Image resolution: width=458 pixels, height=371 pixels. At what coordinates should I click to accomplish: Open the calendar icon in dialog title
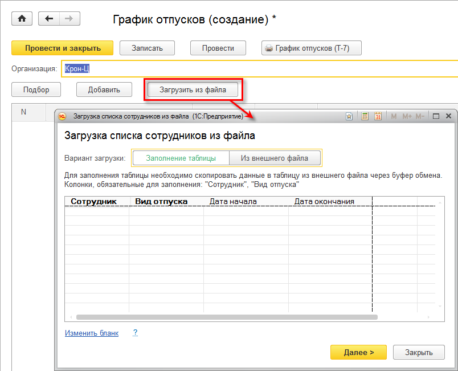coord(378,116)
